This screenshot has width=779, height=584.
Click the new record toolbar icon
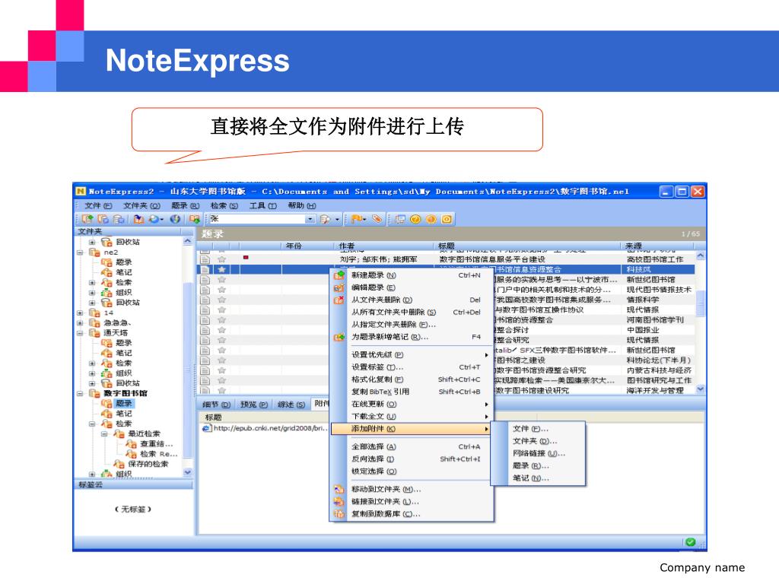[88, 219]
